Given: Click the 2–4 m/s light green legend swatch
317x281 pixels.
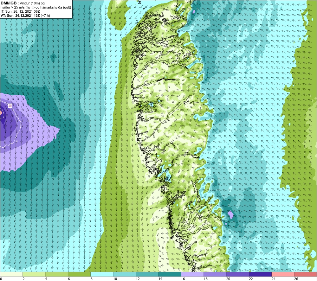Looking at the screenshot, I should 34,274.
